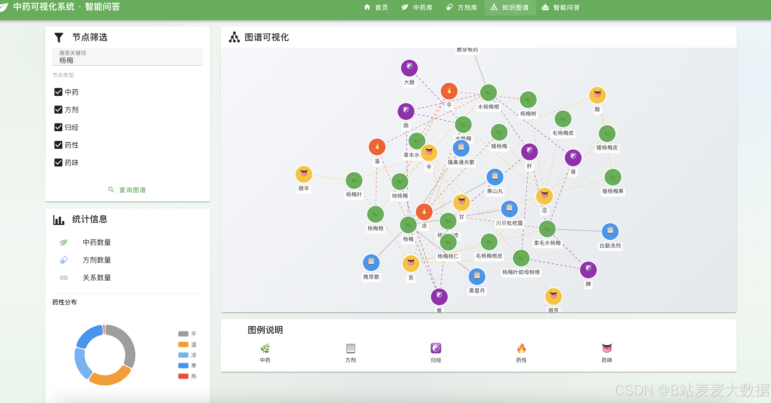Toggle the 归经 checkbox
Viewport: 771px width, 403px height.
(x=58, y=127)
